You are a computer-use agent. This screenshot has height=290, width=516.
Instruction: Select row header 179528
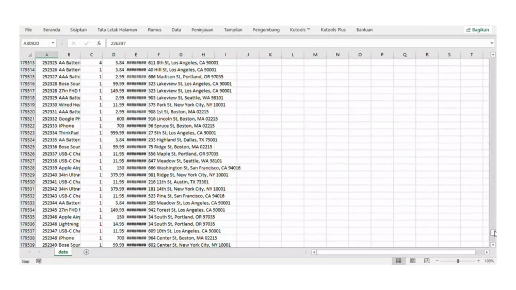pyautogui.click(x=27, y=168)
